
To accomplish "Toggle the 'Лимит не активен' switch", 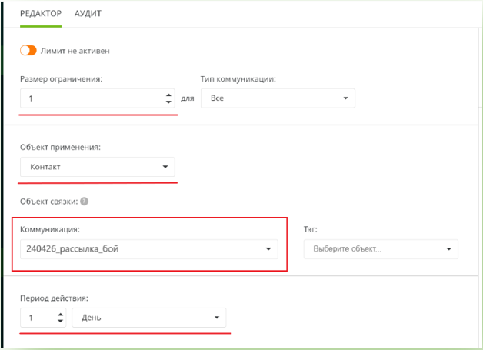I will [28, 51].
